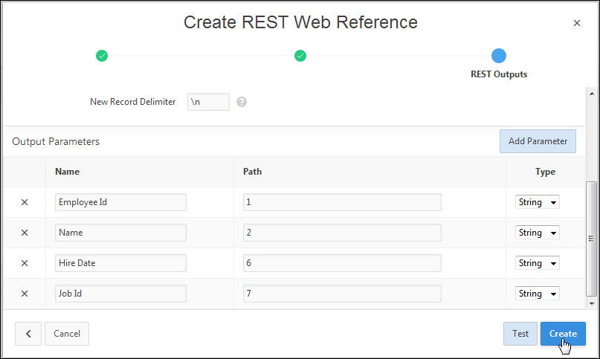600x359 pixels.
Task: Remove the Employee Id parameter row
Action: coord(24,202)
